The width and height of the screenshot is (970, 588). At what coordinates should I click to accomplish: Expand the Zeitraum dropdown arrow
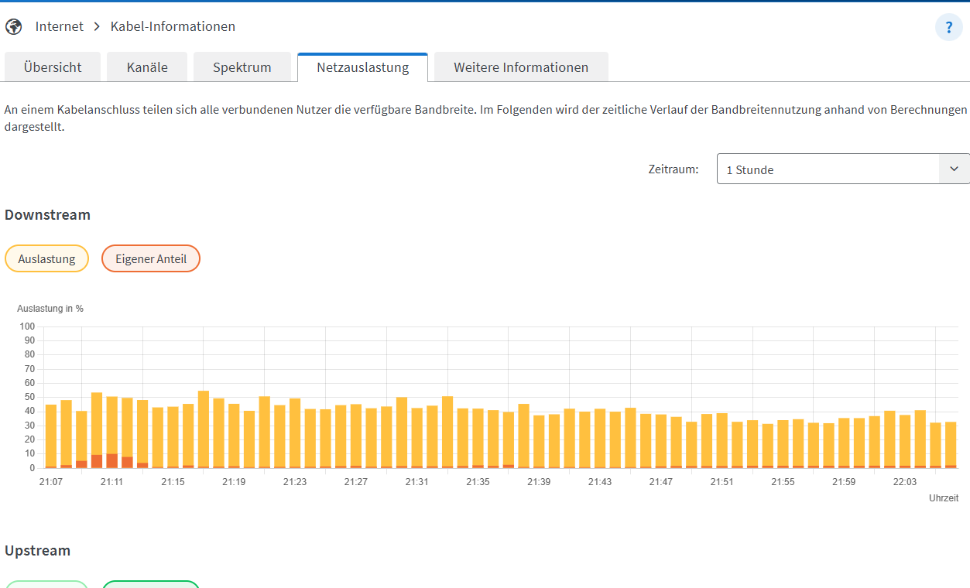coord(954,169)
